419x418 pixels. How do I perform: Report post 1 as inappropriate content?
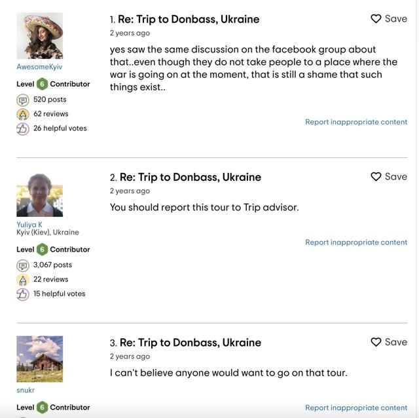(356, 122)
